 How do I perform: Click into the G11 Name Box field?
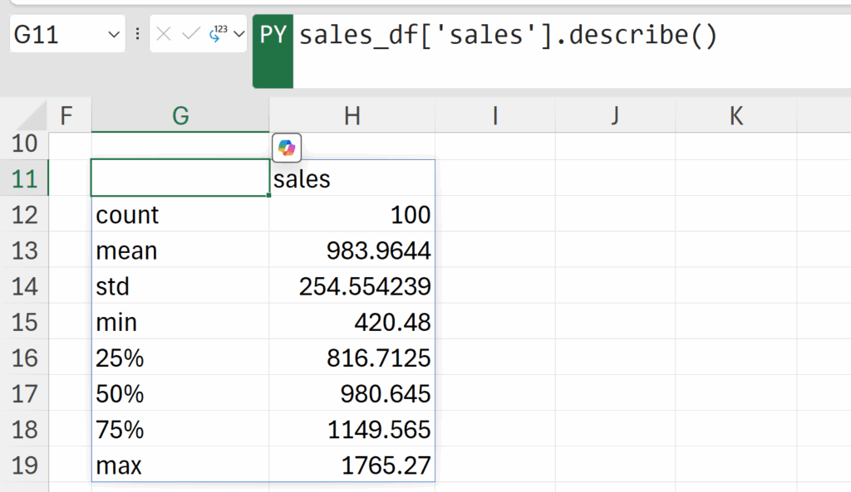[x=54, y=35]
